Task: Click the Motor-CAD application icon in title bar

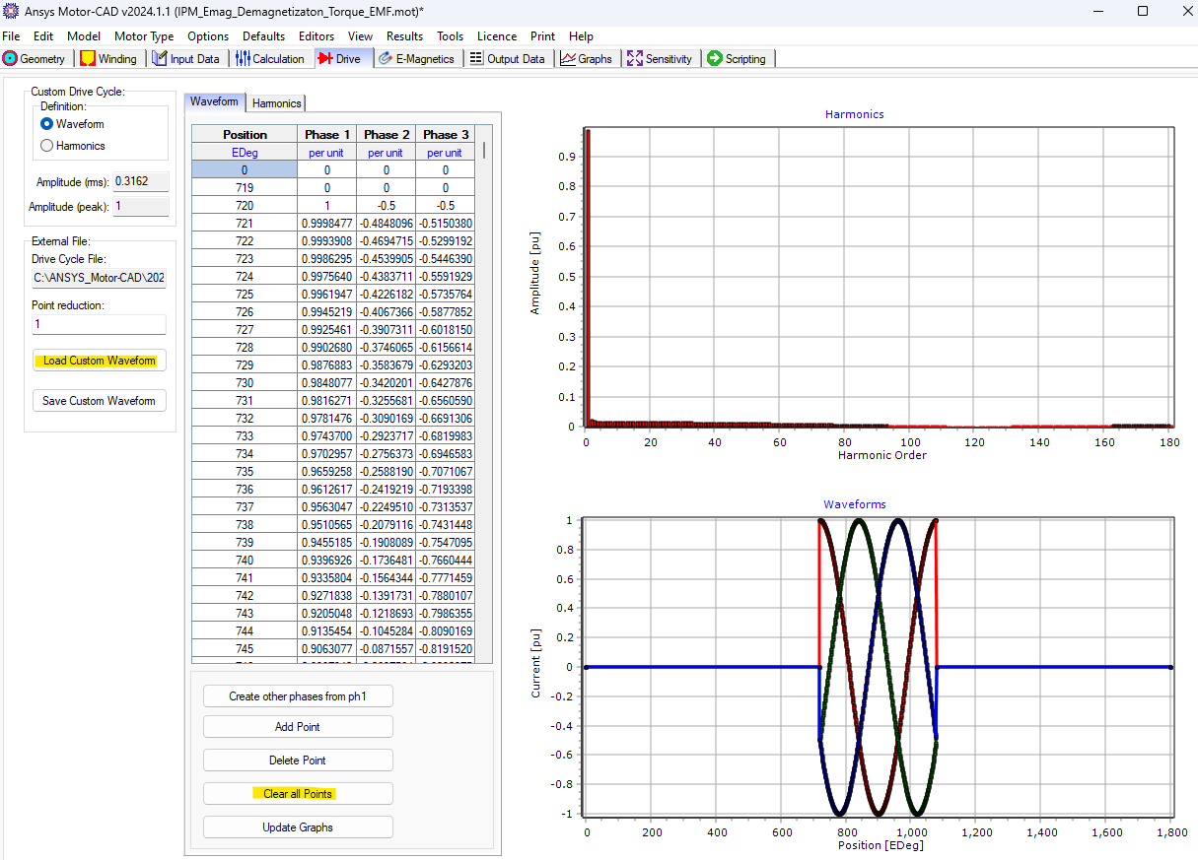Action: pos(11,11)
